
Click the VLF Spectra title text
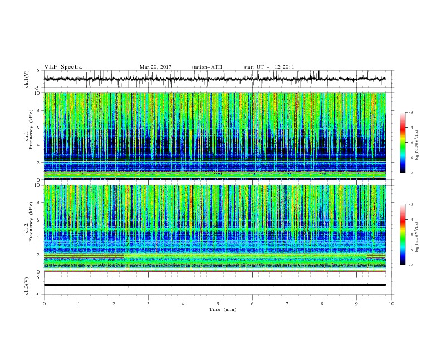(63, 67)
